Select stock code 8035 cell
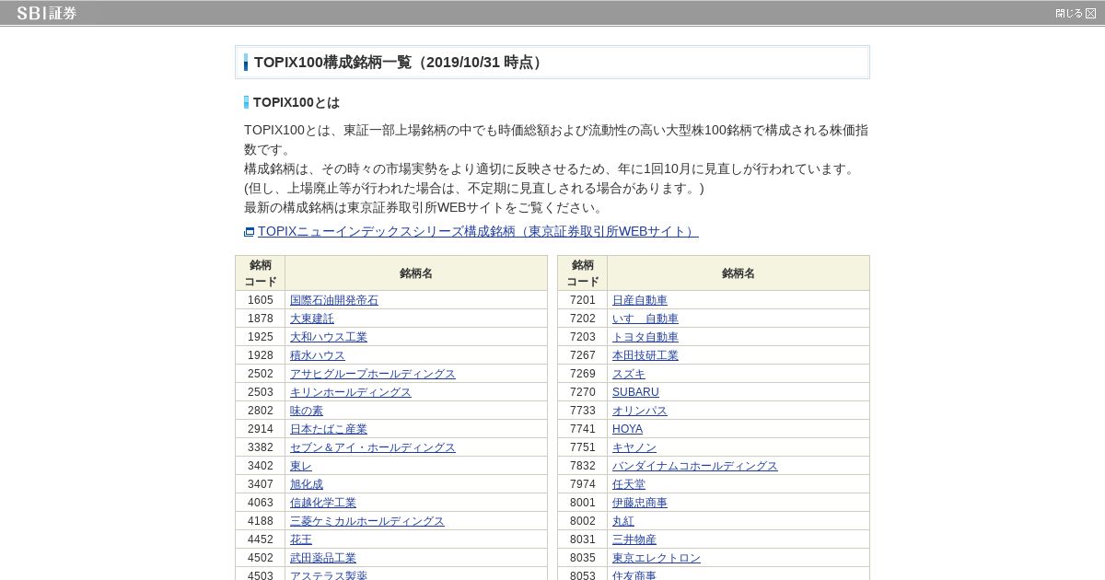 pos(583,558)
